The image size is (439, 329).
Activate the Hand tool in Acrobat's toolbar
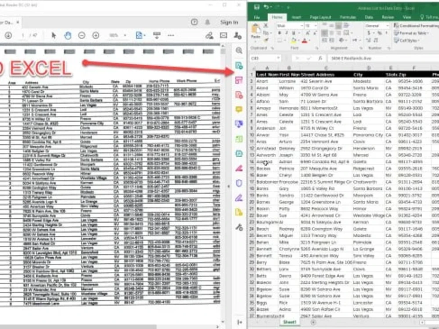(x=68, y=35)
